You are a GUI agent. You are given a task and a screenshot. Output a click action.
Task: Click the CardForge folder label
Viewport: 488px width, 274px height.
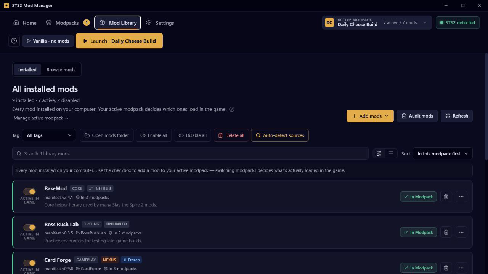[x=88, y=269]
